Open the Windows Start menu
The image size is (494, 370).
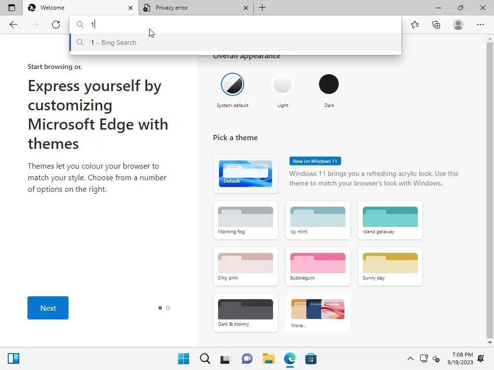point(183,358)
